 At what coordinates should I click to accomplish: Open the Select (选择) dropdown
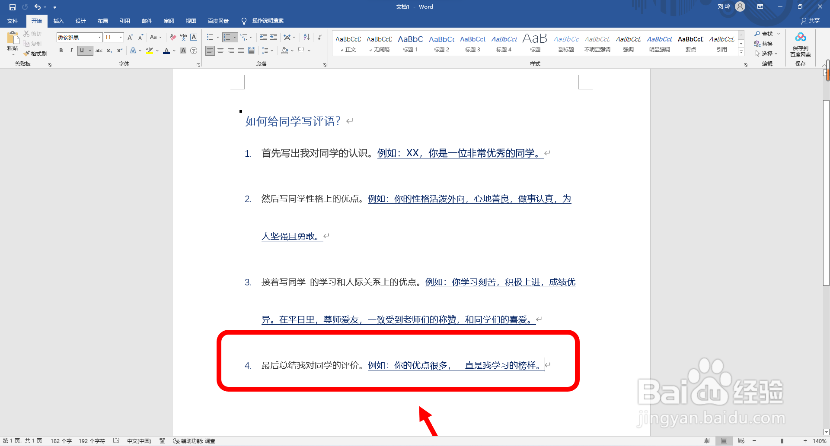766,54
